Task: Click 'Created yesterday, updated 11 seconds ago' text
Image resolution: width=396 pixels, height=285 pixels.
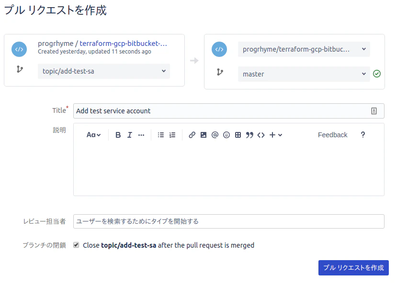Action: (x=94, y=52)
